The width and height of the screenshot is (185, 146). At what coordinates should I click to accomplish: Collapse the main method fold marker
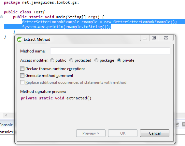(x=1, y=17)
